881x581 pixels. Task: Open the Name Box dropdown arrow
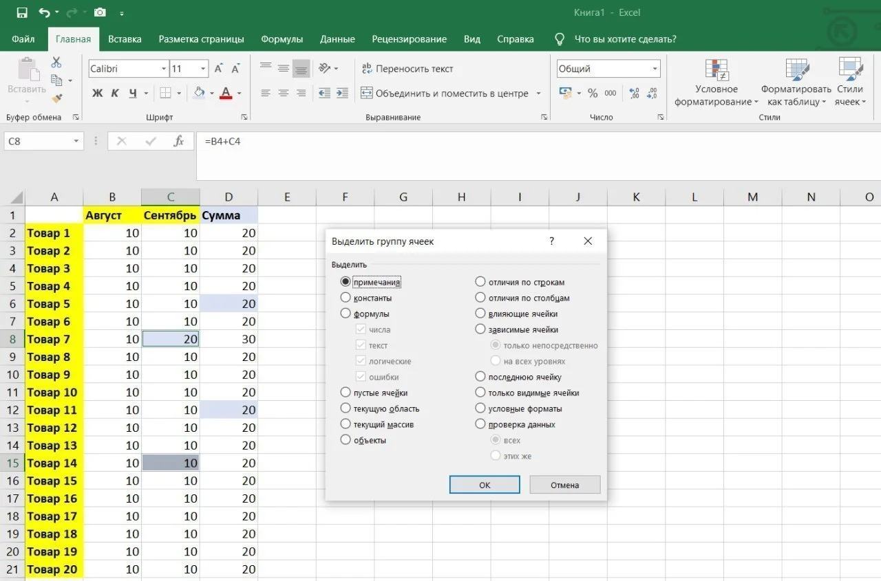click(76, 141)
